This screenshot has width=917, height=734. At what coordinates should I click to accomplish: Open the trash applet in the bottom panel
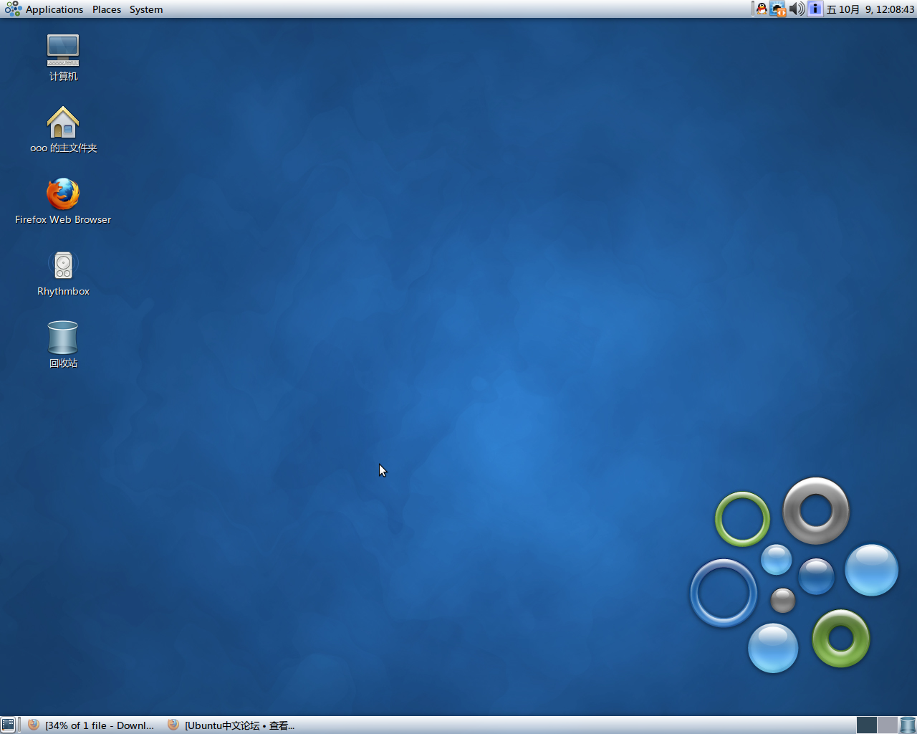(x=908, y=725)
